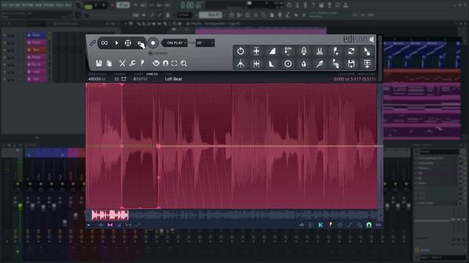Toggle the chain link icon in Edison
Screen dimensions: 469x263
coord(93,43)
